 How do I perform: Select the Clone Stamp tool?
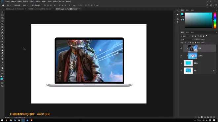tap(2, 38)
